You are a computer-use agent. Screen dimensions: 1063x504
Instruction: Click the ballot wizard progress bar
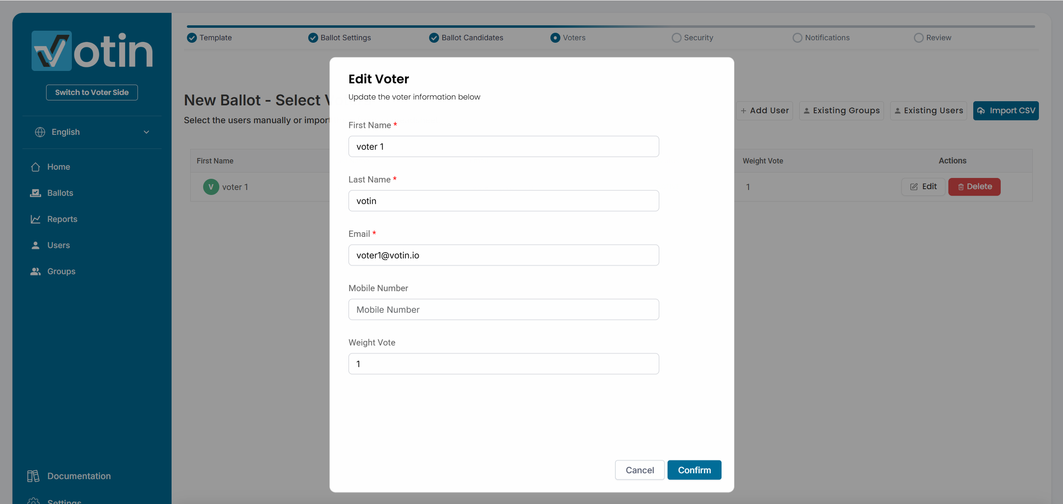point(611,27)
